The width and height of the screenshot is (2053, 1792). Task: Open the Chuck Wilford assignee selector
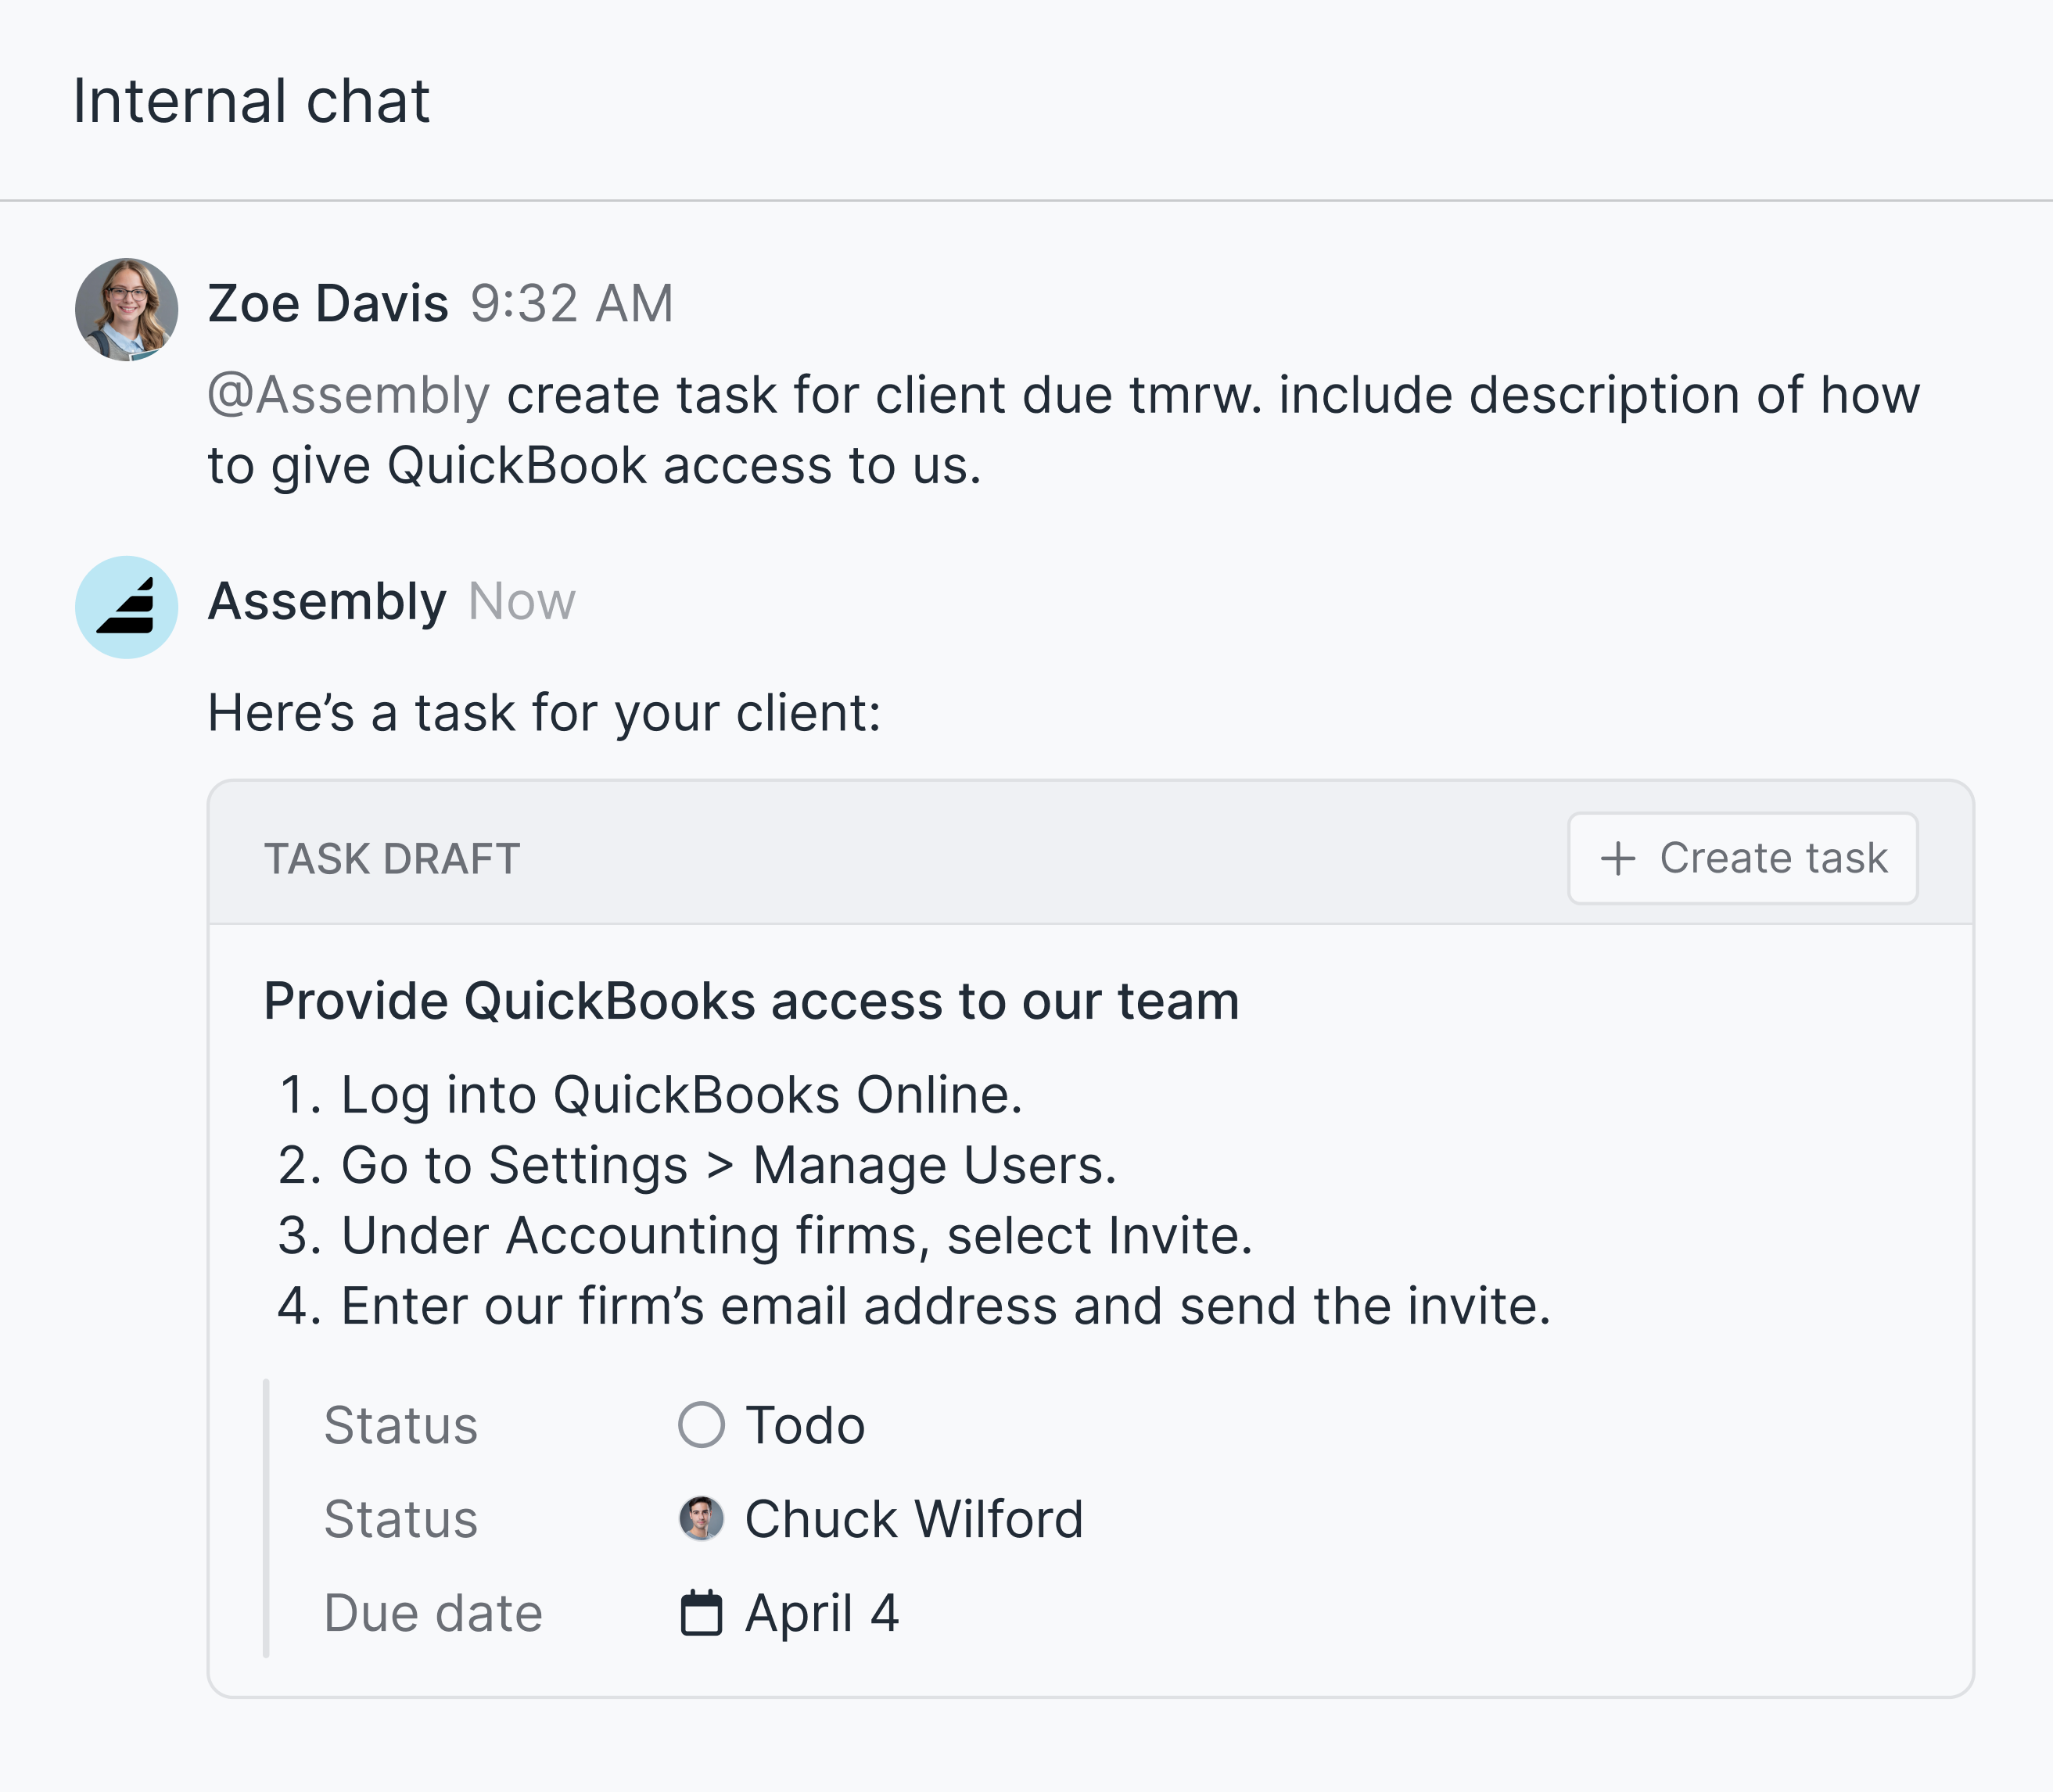tap(913, 1519)
